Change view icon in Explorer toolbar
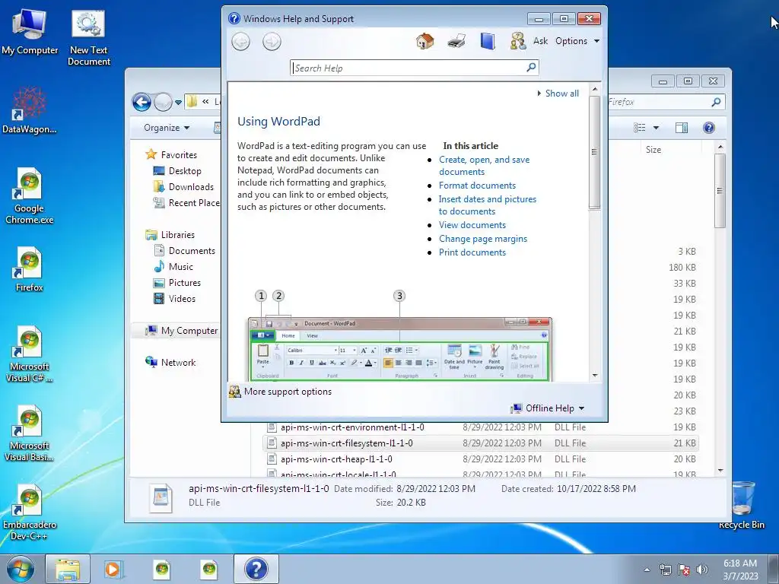This screenshot has height=584, width=779. pyautogui.click(x=640, y=128)
